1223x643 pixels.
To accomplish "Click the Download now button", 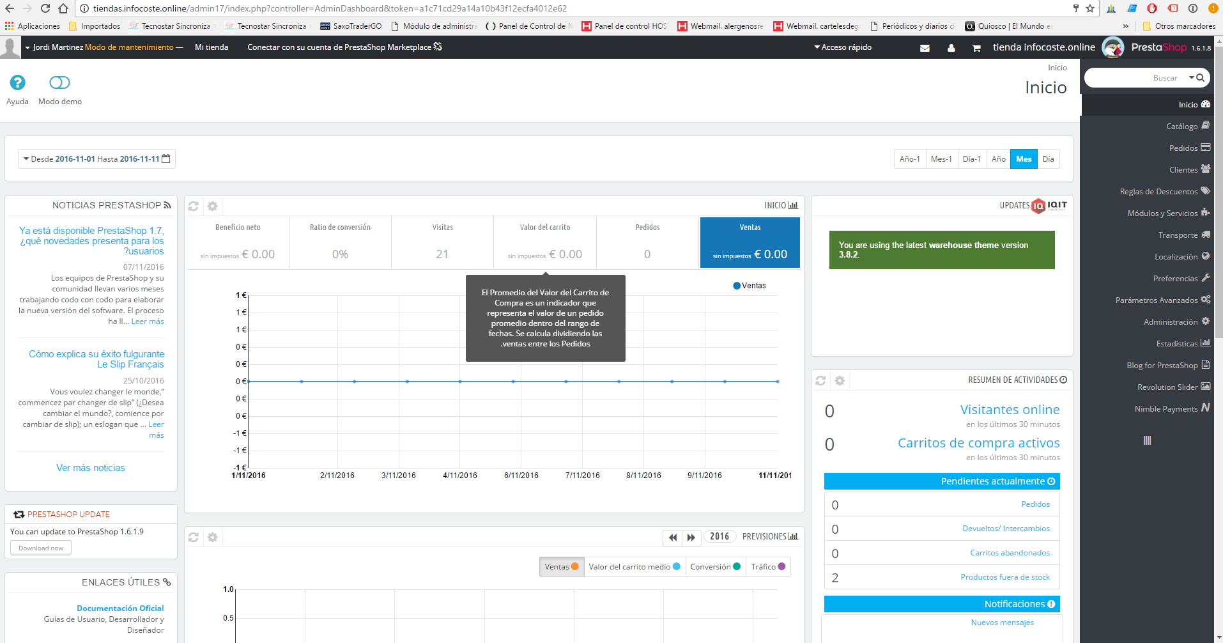I will 41,548.
